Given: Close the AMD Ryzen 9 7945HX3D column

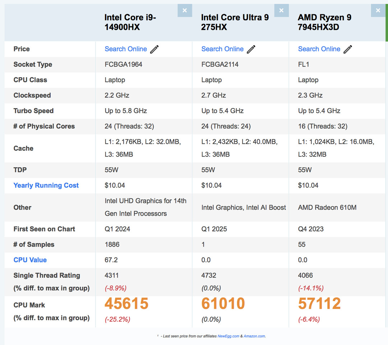Looking at the screenshot, I should [x=378, y=10].
